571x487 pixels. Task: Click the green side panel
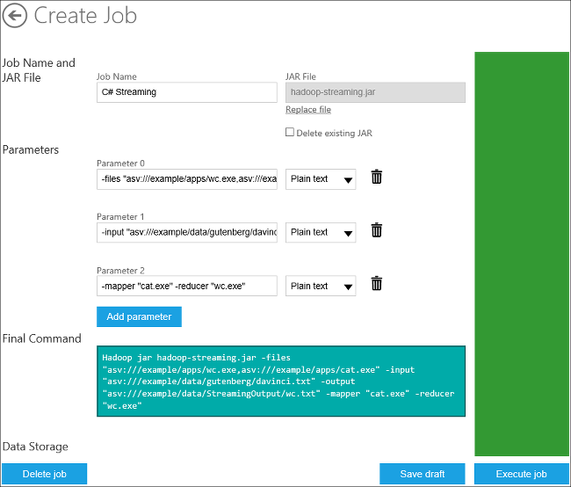(x=522, y=254)
